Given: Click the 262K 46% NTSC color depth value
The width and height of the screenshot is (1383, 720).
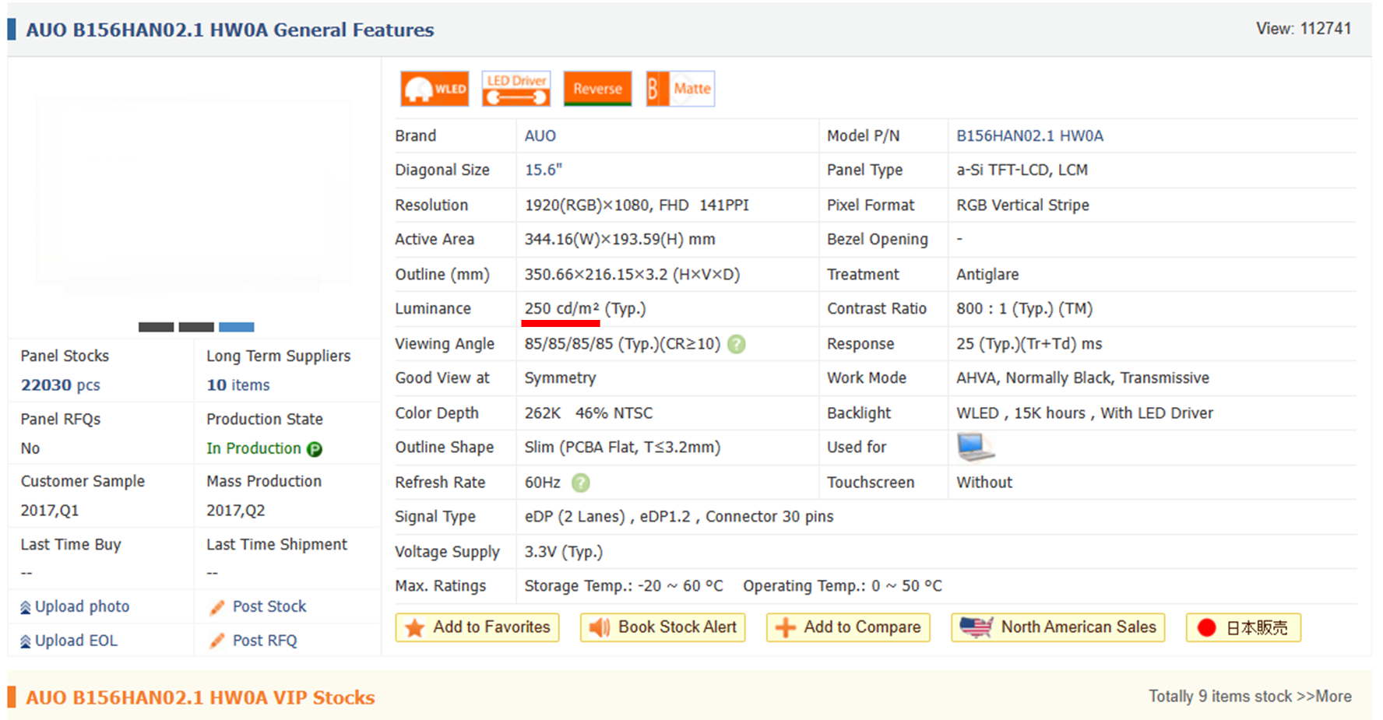Looking at the screenshot, I should pos(589,413).
